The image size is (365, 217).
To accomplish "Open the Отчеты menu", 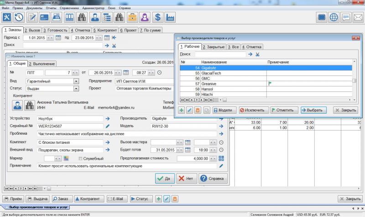I will coord(51,8).
